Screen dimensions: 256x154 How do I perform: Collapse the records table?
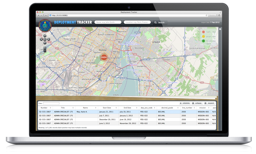pyautogui.click(x=197, y=103)
